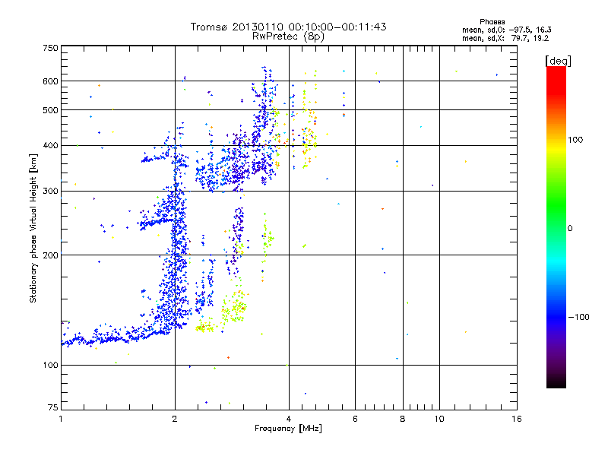This screenshot has height=456, width=608.
Task: Click the "Frequency [MHz]" x-axis title
Action: click(288, 429)
